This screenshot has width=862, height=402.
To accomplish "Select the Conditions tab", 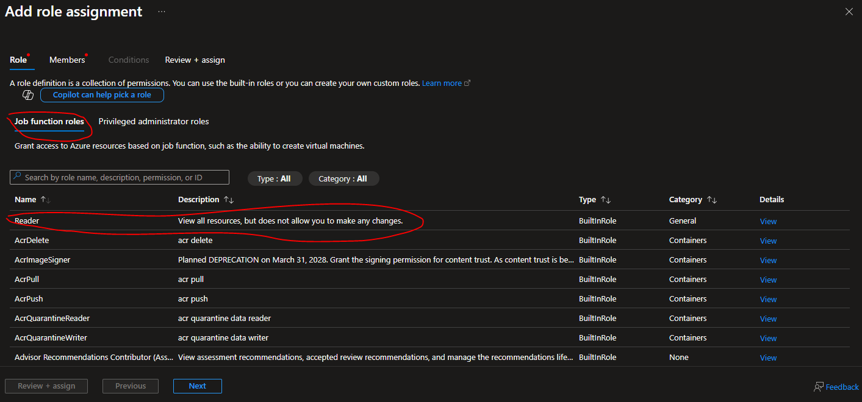I will click(129, 60).
